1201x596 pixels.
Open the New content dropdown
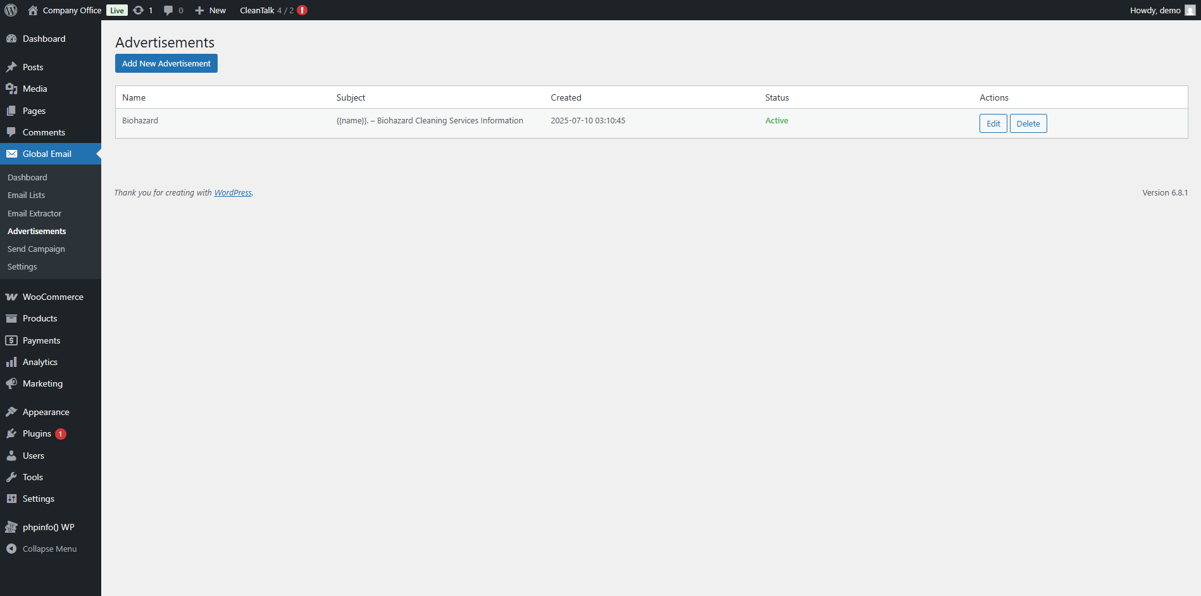211,10
